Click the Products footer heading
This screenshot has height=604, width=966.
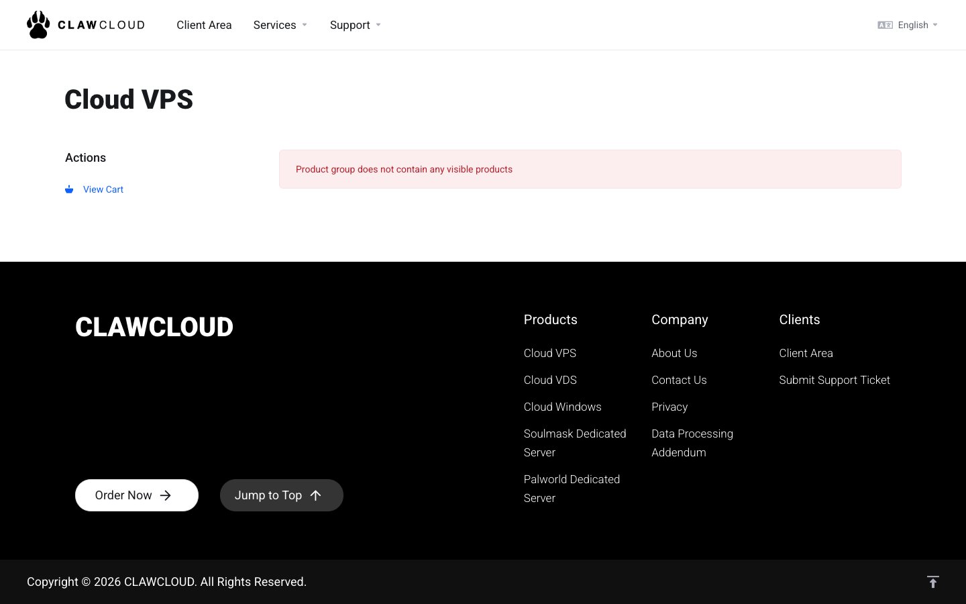click(x=550, y=319)
